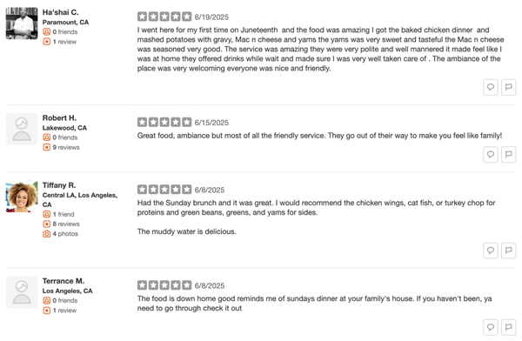Click Robert H.'s 9 reviews icon
Viewport: 522px width, 341px height.
point(47,147)
